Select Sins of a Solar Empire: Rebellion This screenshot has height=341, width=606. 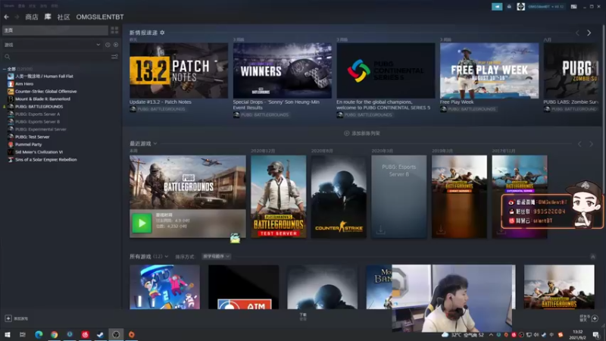(45, 159)
